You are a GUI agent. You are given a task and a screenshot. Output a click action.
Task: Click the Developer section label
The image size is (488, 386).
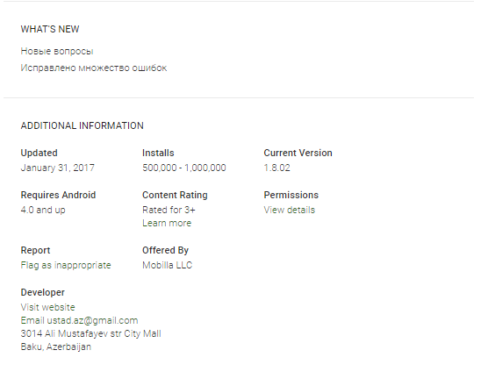tap(43, 292)
